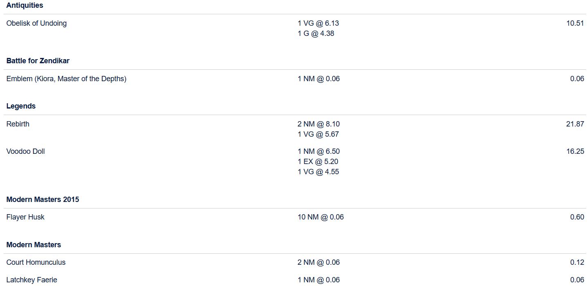This screenshot has width=587, height=286.
Task: Open the Flayer Husk card entry
Action: [x=25, y=217]
